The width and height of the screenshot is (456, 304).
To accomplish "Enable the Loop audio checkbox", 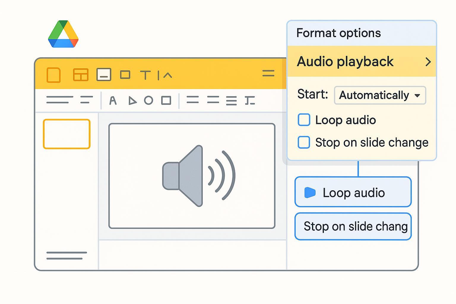I will [x=304, y=120].
